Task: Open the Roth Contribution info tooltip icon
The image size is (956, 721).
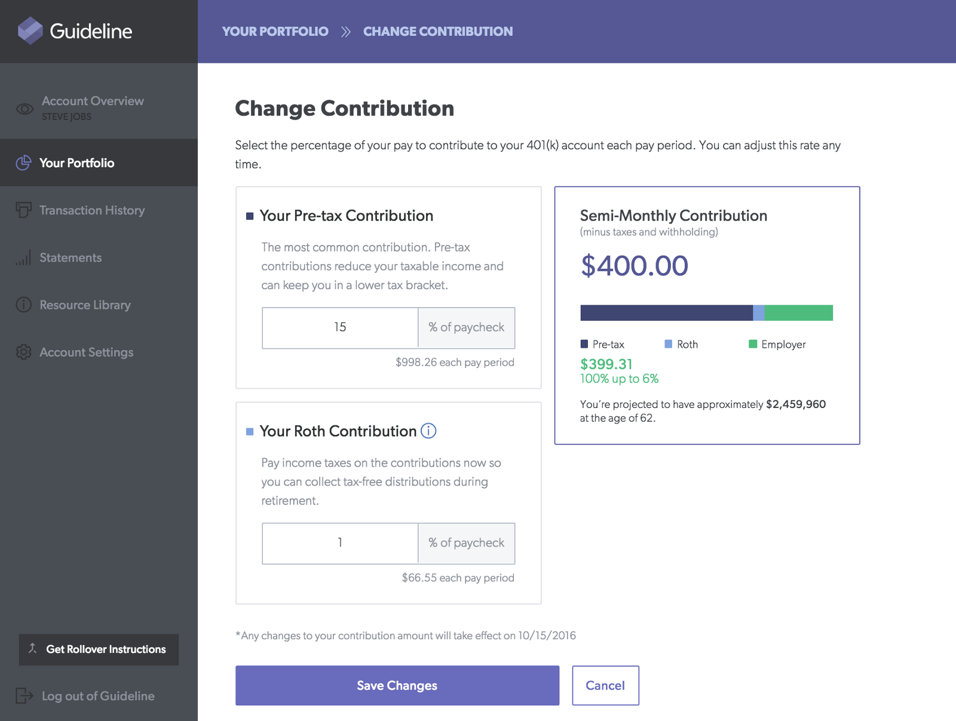Action: click(428, 431)
